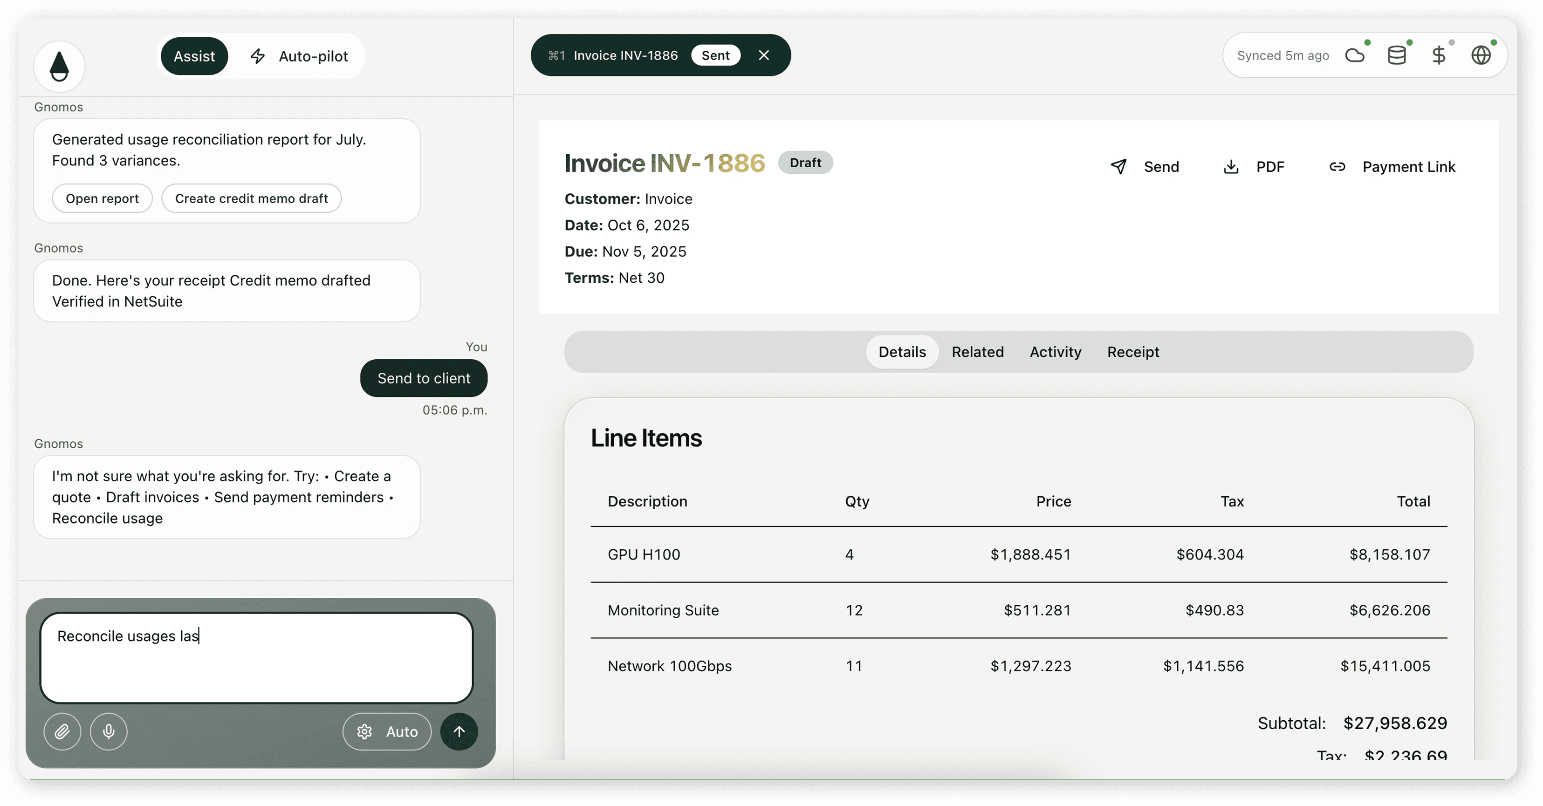Click the Open report button
Viewport: 1543px width, 806px height.
coord(102,198)
